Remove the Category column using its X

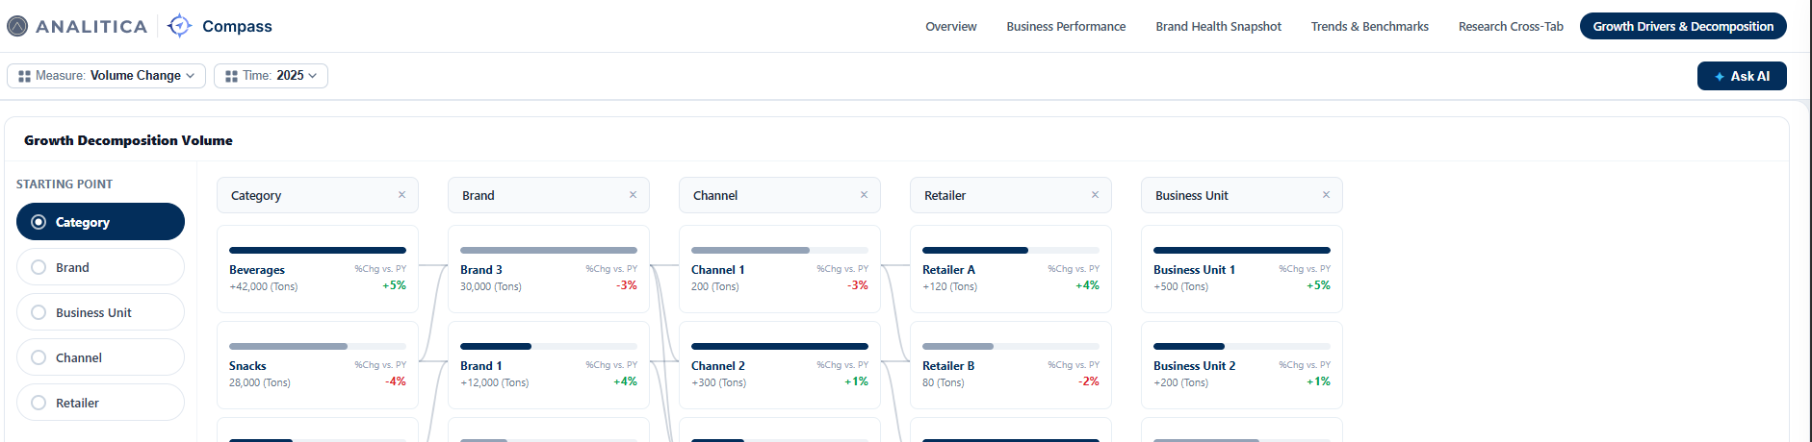point(401,195)
